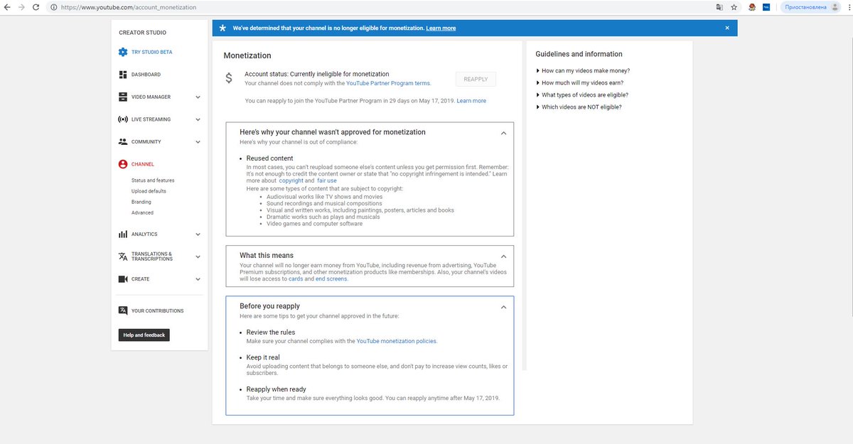Screen dimensions: 853x444
Task: Click the browser forward arrow
Action: pyautogui.click(x=22, y=7)
